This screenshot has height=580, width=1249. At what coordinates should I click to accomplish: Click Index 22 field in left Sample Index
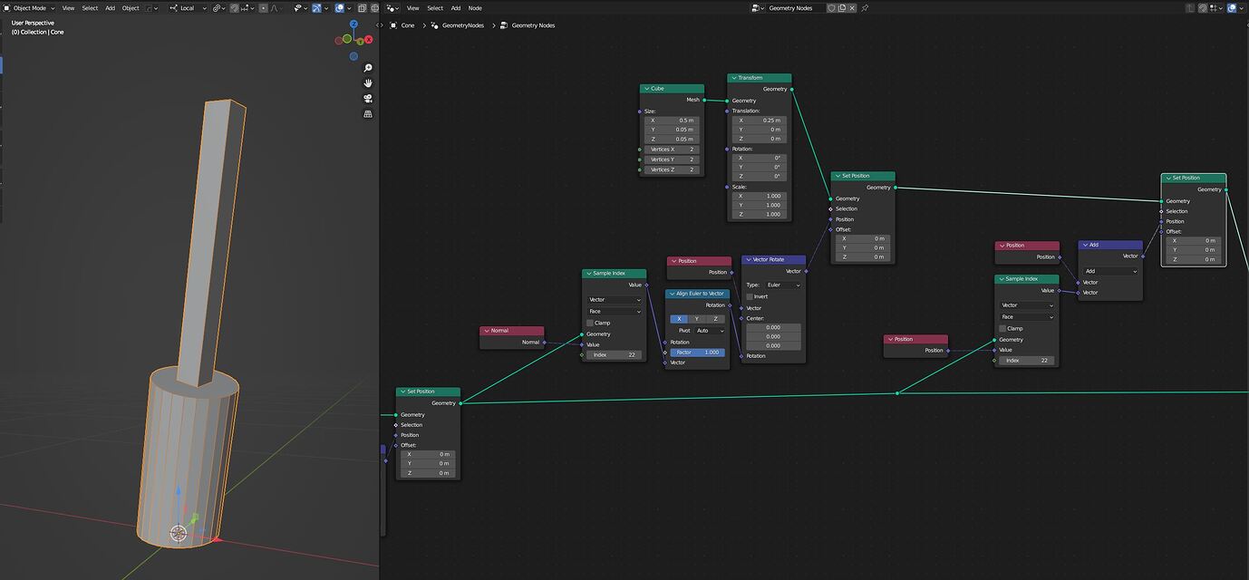(x=615, y=355)
